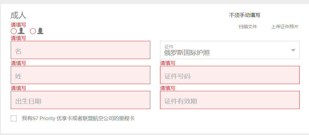Click the 不须手动填写 heading text
The image size is (309, 135).
(245, 15)
